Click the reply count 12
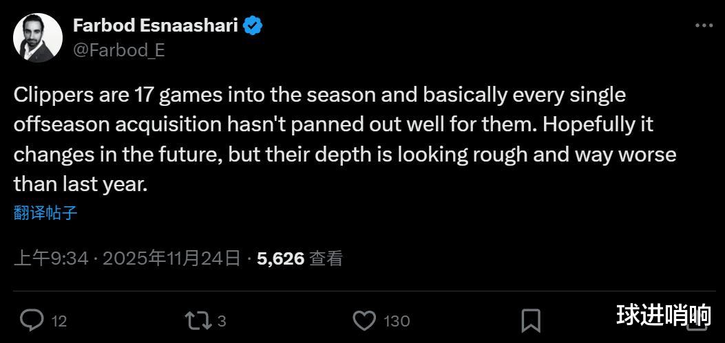This screenshot has height=343, width=725. pos(59,321)
